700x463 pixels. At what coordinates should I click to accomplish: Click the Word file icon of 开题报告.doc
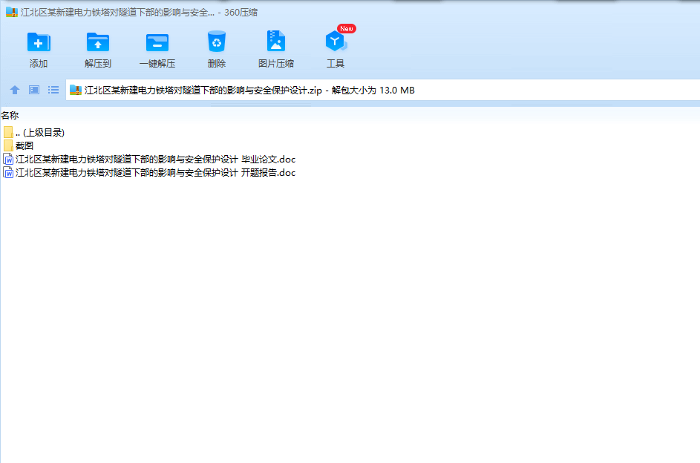(x=8, y=173)
